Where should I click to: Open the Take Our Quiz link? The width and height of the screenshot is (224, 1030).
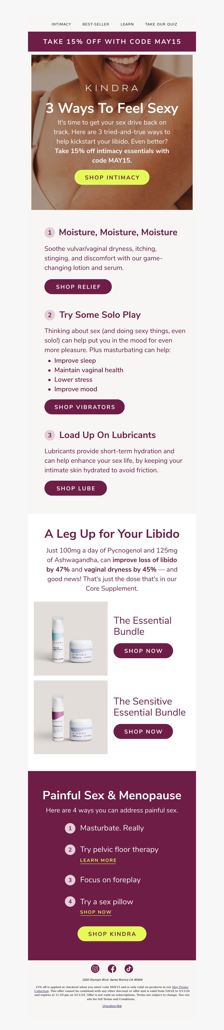[161, 24]
